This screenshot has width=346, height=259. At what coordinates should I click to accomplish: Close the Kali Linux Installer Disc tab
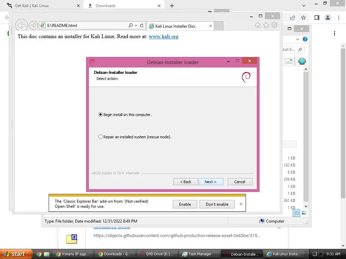tap(210, 26)
